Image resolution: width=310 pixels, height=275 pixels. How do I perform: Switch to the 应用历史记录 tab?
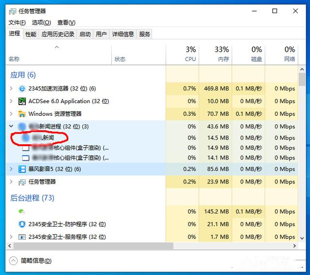(x=58, y=34)
